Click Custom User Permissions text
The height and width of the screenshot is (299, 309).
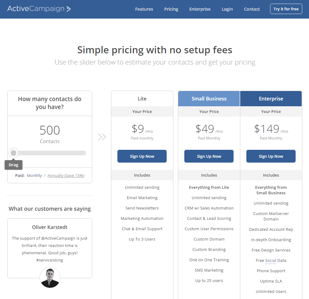pos(209,229)
